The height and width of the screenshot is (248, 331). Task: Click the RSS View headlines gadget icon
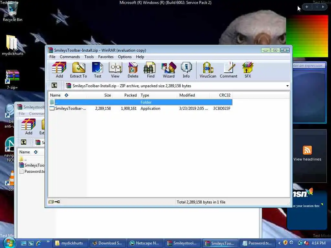(307, 150)
